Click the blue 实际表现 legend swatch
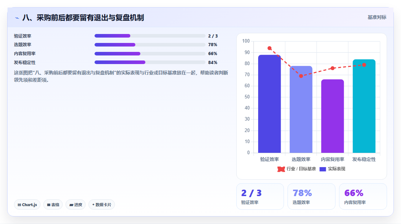 (x=323, y=169)
